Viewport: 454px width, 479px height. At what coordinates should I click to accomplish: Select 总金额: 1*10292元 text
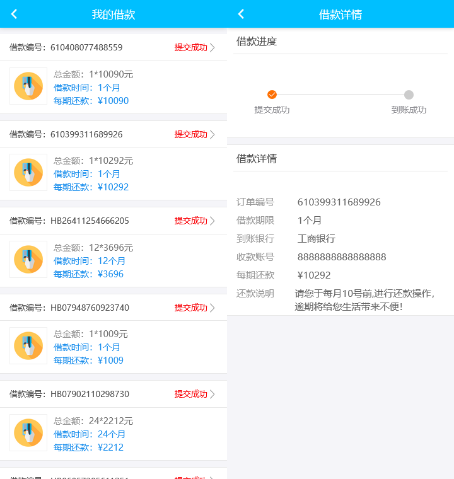pyautogui.click(x=93, y=161)
